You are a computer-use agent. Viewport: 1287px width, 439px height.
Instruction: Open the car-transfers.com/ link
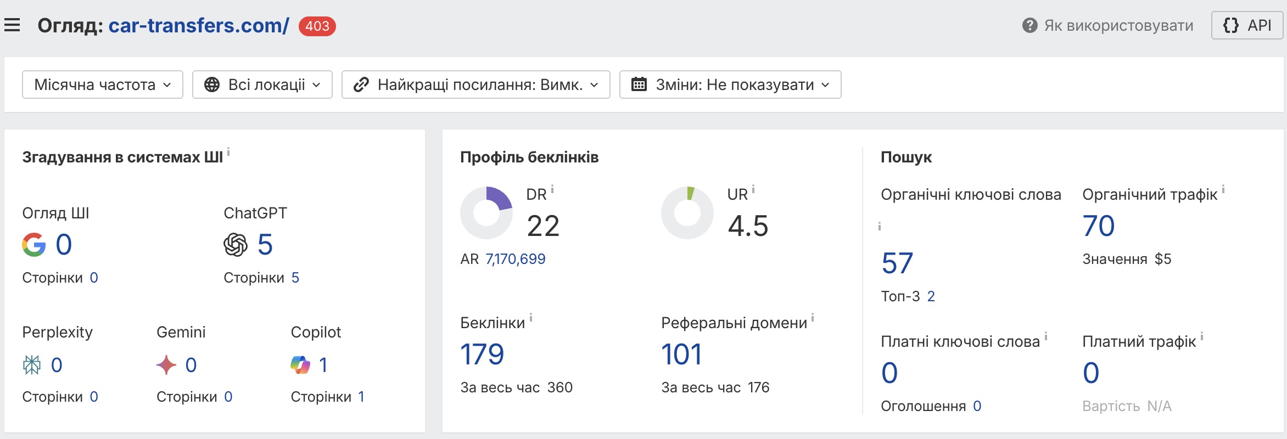(198, 25)
